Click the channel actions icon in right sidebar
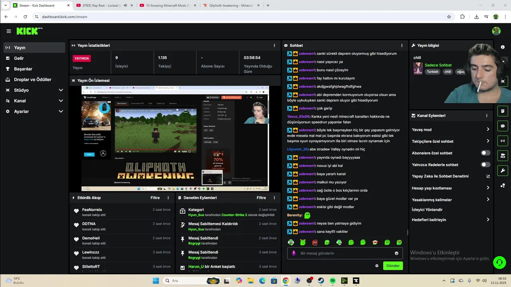 click(503, 155)
